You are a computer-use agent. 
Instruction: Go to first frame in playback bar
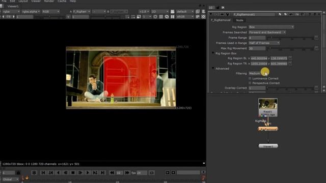[43, 173]
